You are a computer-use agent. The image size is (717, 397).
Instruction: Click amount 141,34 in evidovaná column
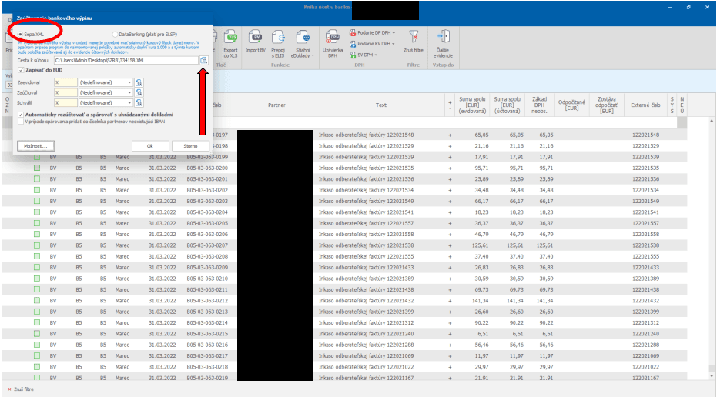(480, 301)
